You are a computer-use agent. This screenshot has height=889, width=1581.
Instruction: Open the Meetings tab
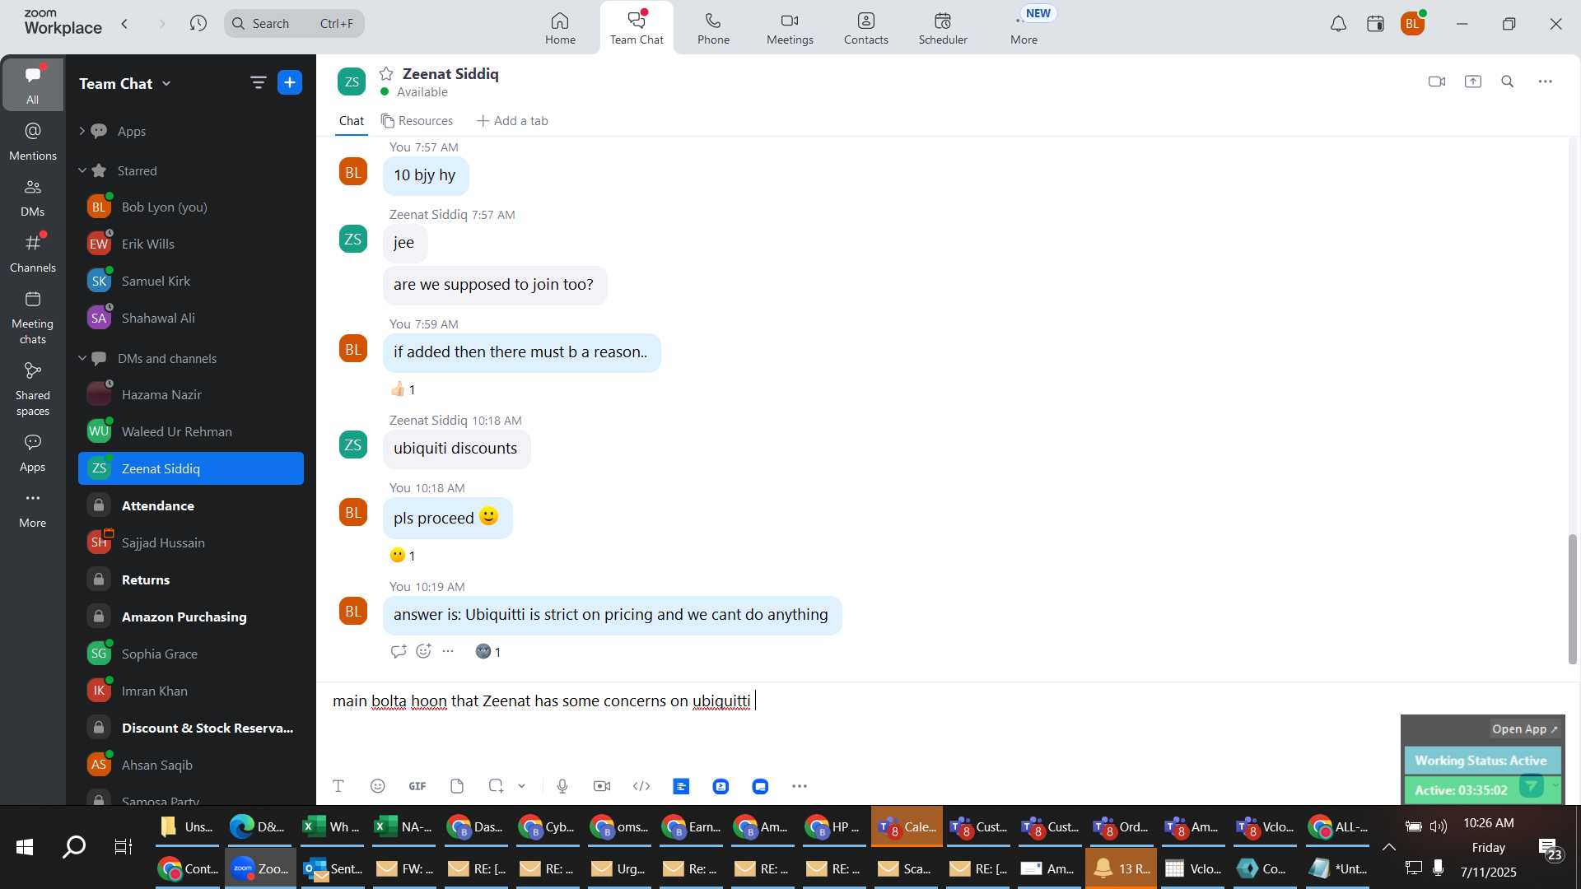[x=790, y=28]
